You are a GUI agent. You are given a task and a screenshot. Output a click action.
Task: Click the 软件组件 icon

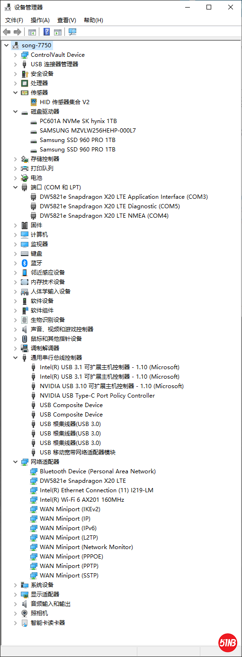[25, 311]
